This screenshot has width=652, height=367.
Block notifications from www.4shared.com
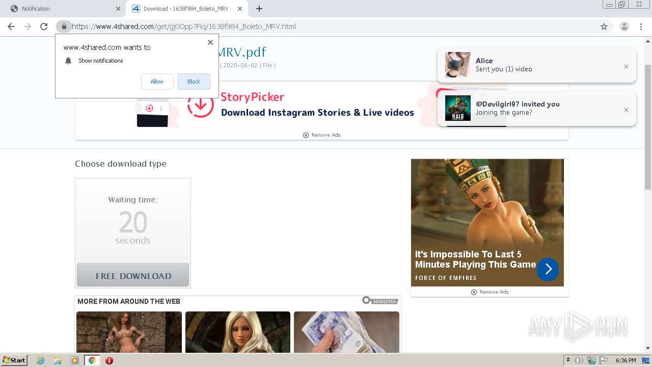point(194,82)
